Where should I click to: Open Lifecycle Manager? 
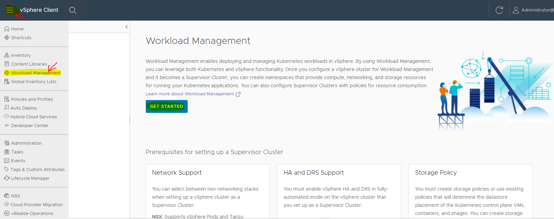[x=30, y=178]
